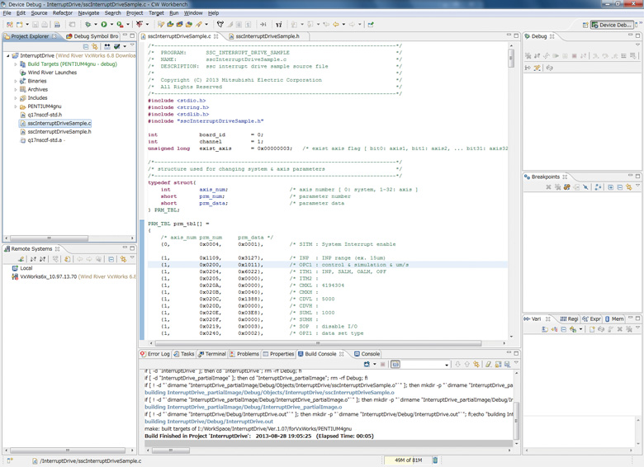Click the green Run button in toolbar
The width and height of the screenshot is (644, 467).
click(104, 25)
